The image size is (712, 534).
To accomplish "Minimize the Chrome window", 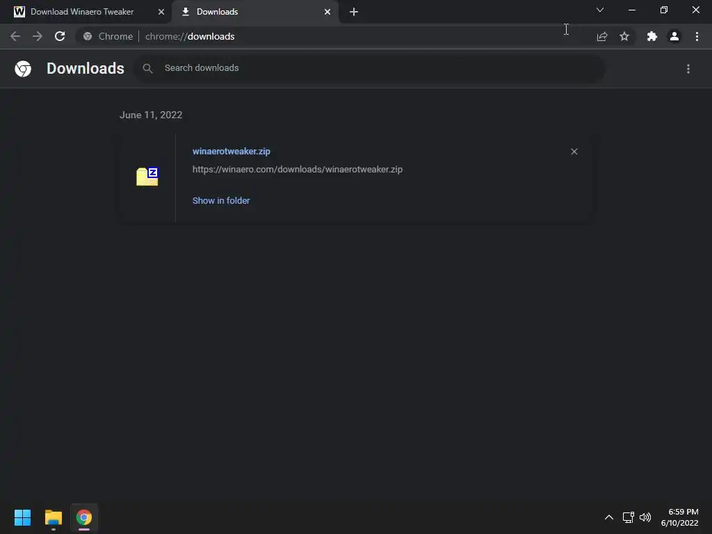I will 631,10.
